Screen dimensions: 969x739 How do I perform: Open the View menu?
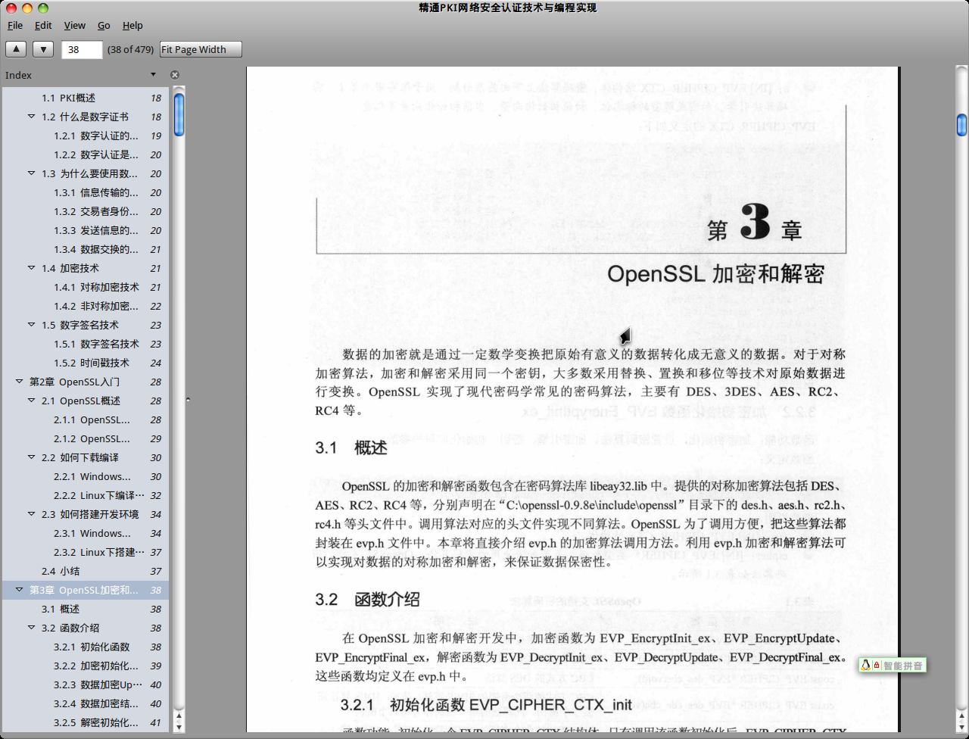(74, 25)
